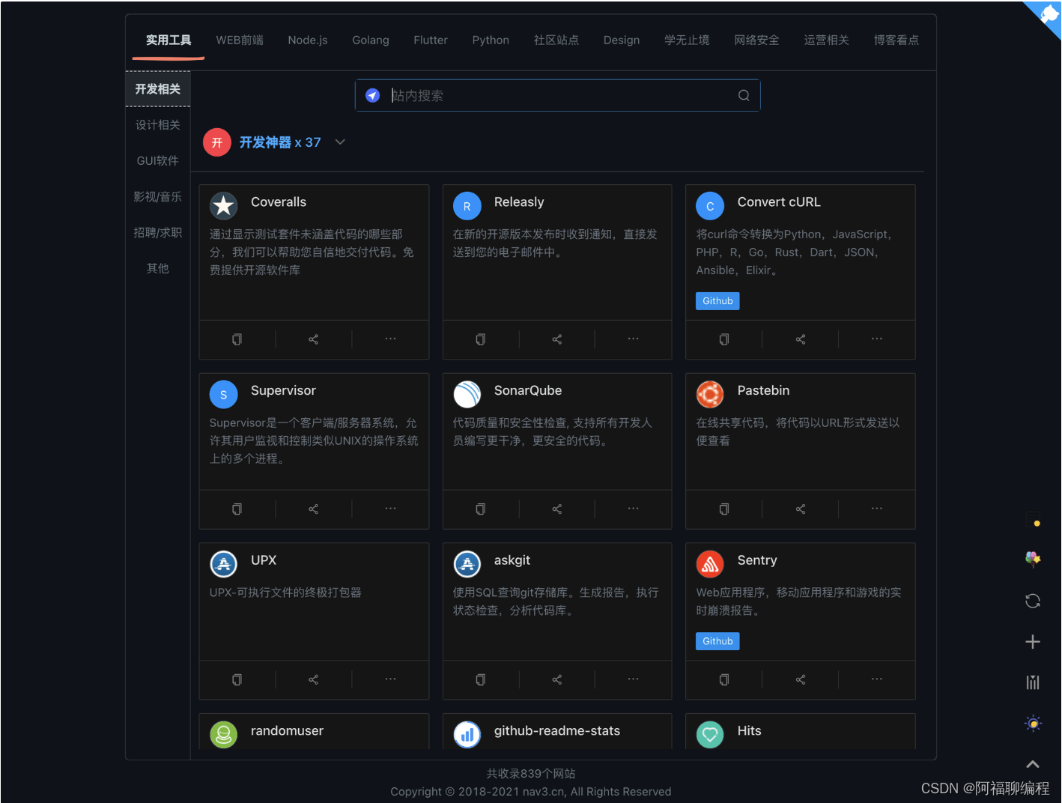Open the Github button on Convert cURL

(x=717, y=300)
